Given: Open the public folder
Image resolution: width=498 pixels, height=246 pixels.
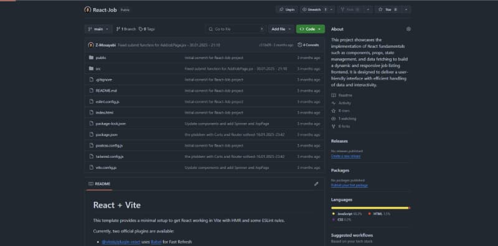Looking at the screenshot, I should (x=101, y=58).
